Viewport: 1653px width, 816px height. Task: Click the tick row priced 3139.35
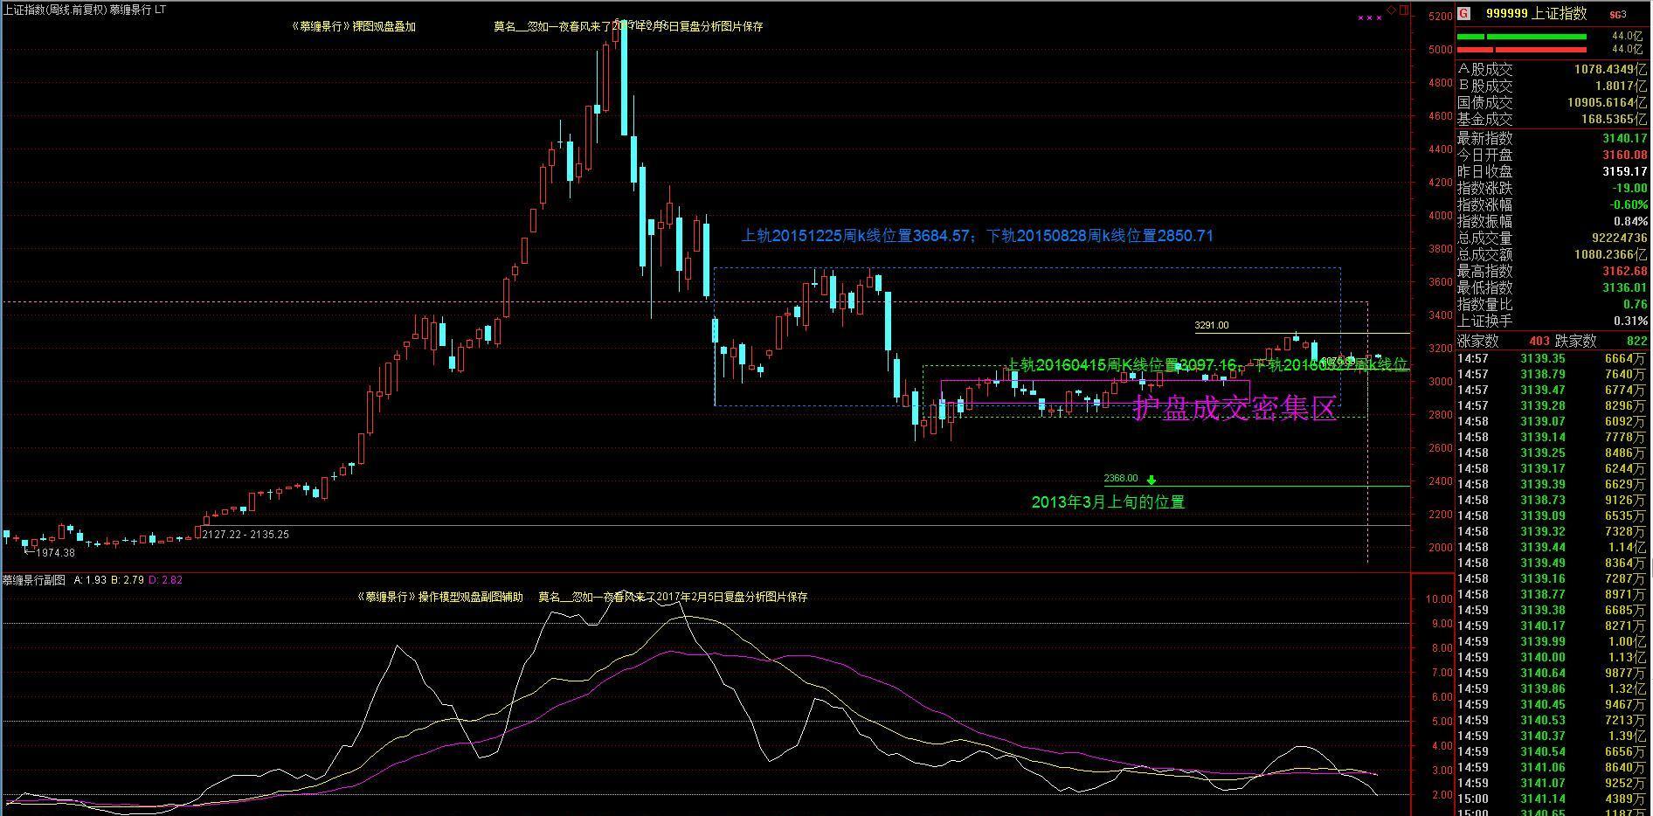[x=1553, y=358]
